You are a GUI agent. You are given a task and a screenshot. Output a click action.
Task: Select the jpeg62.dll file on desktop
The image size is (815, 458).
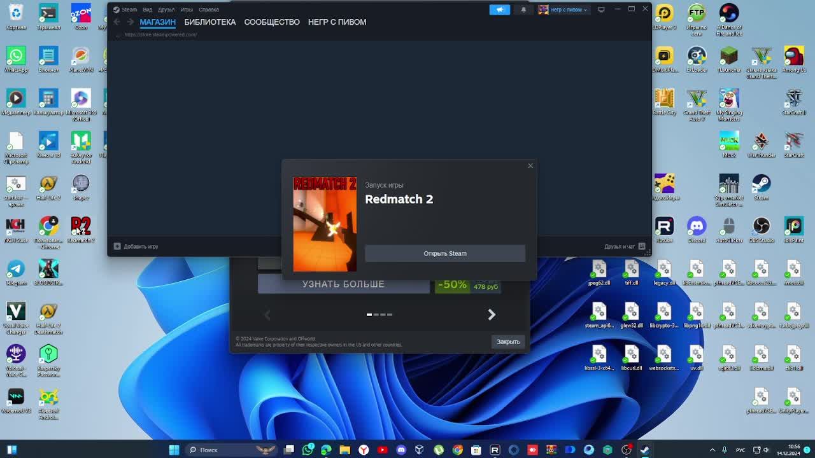coord(599,273)
